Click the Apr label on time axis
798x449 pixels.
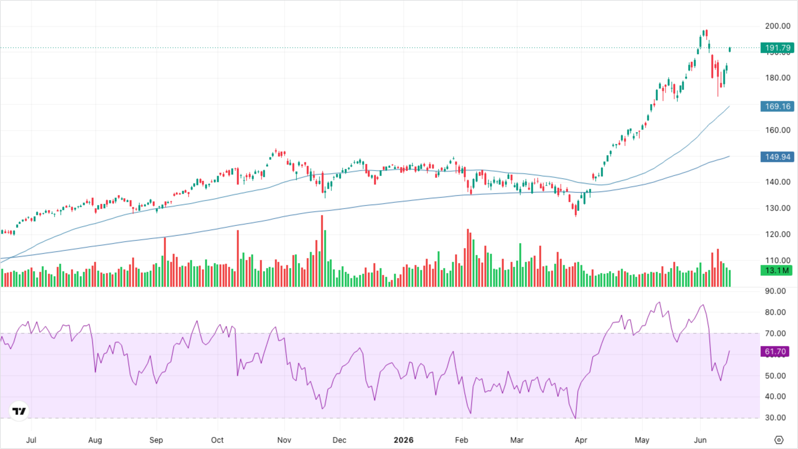pos(581,440)
